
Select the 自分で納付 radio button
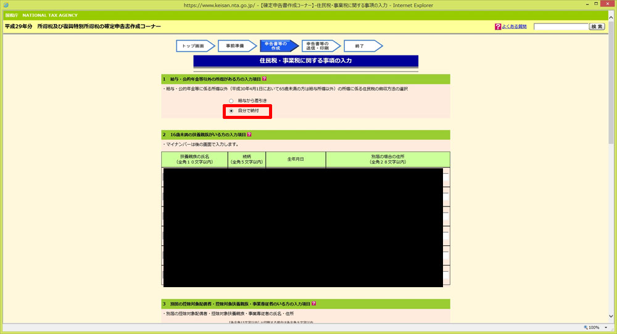tap(231, 111)
